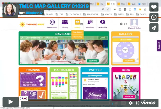The height and width of the screenshot is (109, 161).
Task: Open Vimeo player settings gear
Action: pyautogui.click(x=131, y=103)
